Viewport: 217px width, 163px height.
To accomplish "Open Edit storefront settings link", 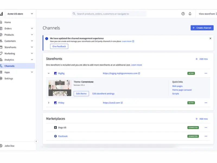I will click(x=103, y=93).
